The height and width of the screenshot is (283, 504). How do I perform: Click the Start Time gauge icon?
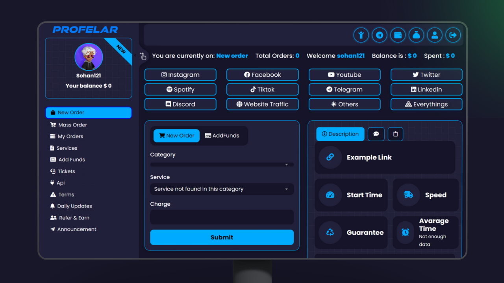click(330, 195)
